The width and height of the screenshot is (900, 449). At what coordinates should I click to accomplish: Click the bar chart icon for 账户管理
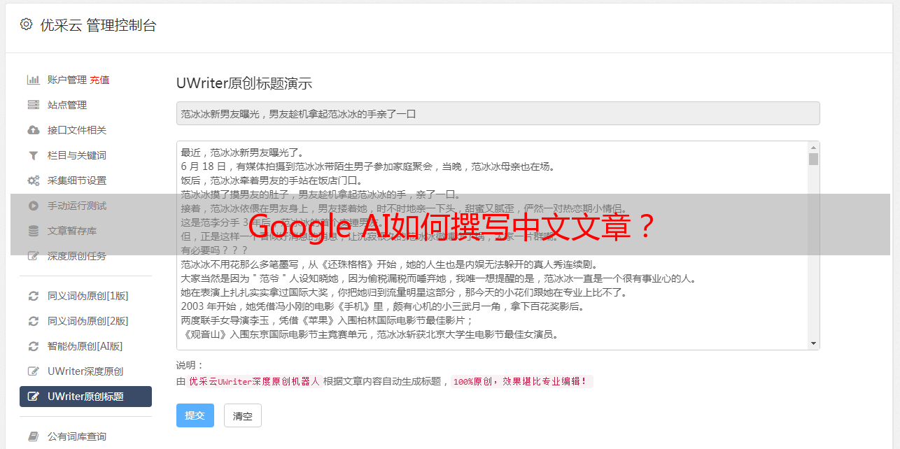[33, 80]
